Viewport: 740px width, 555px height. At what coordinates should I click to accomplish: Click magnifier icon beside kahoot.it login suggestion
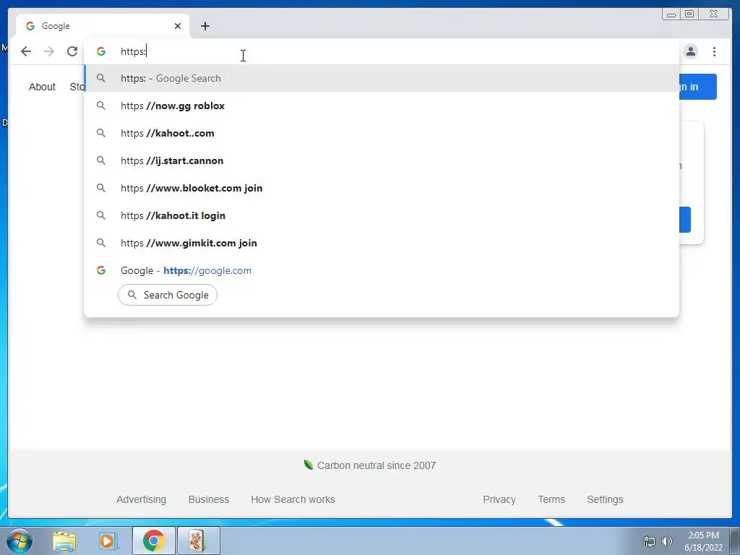[101, 215]
